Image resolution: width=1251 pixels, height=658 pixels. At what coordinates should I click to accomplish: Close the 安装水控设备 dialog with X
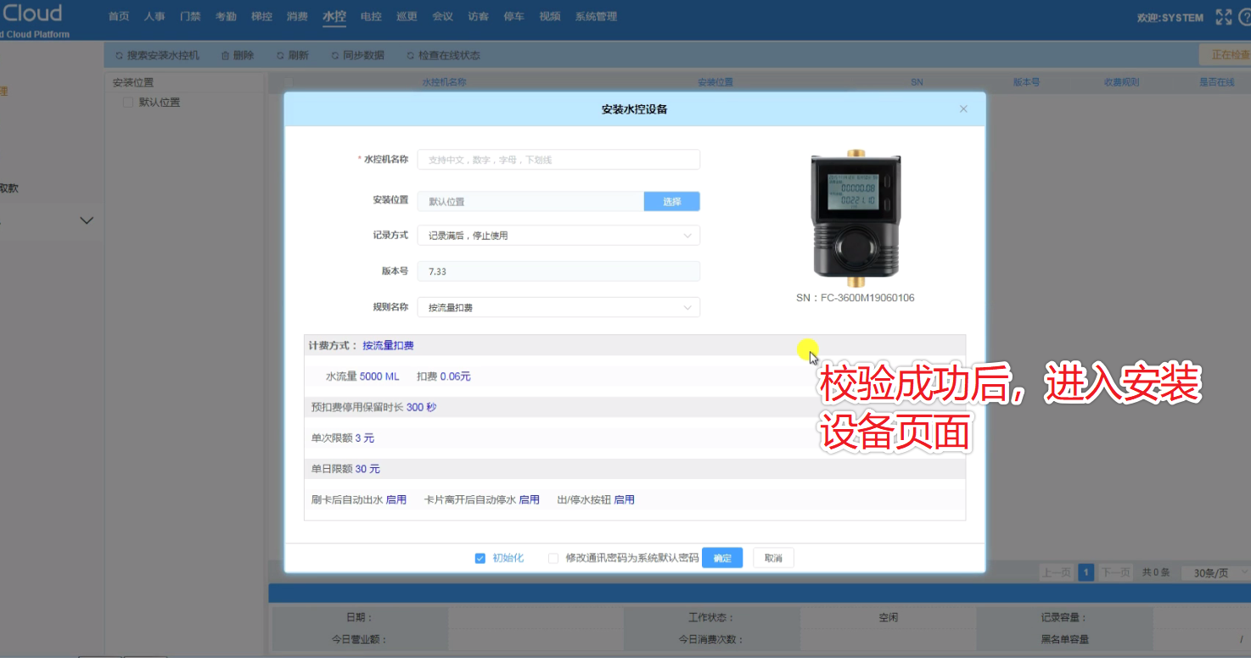coord(963,109)
